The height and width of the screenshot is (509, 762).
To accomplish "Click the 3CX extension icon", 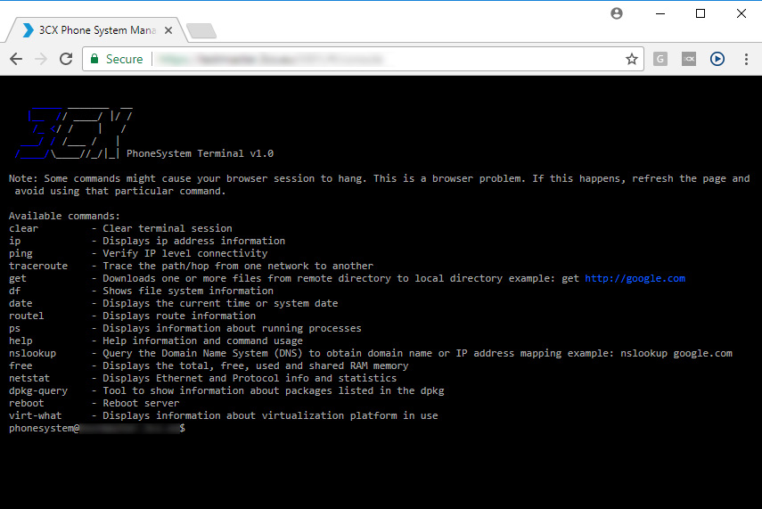I will [x=689, y=60].
